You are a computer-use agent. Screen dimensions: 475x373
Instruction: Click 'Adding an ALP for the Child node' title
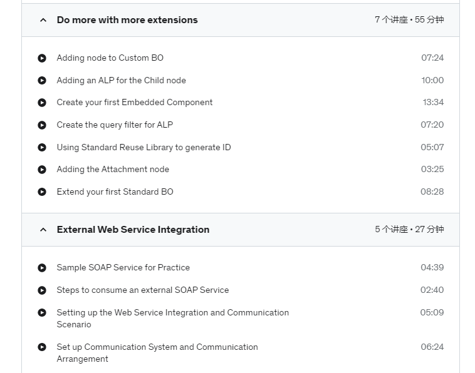click(x=121, y=80)
